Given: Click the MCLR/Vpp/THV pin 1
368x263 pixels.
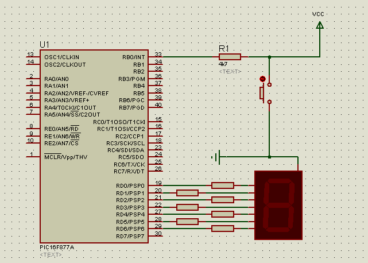Looking at the screenshot, I should [x=33, y=156].
